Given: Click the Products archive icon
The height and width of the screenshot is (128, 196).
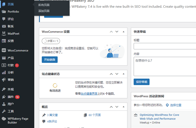Looking at the screenshot, I should click(x=4, y=58).
